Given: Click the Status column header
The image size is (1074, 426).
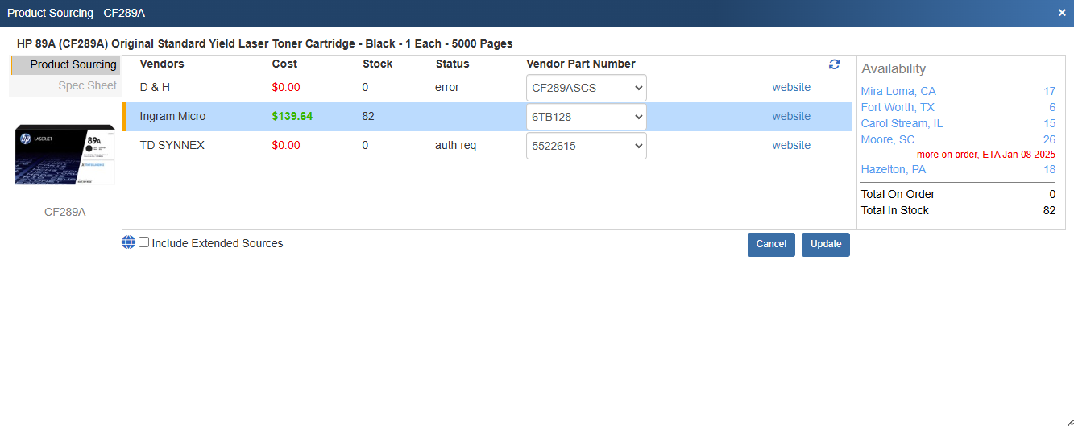Looking at the screenshot, I should tap(453, 64).
